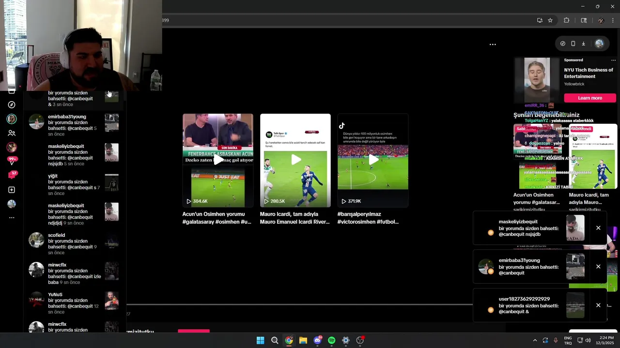This screenshot has width=620, height=348.
Task: Click scofield's profile avatar in notifications
Action: coord(36,240)
